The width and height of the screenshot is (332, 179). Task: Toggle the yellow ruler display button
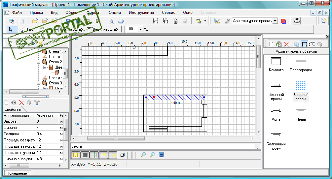click(x=76, y=155)
